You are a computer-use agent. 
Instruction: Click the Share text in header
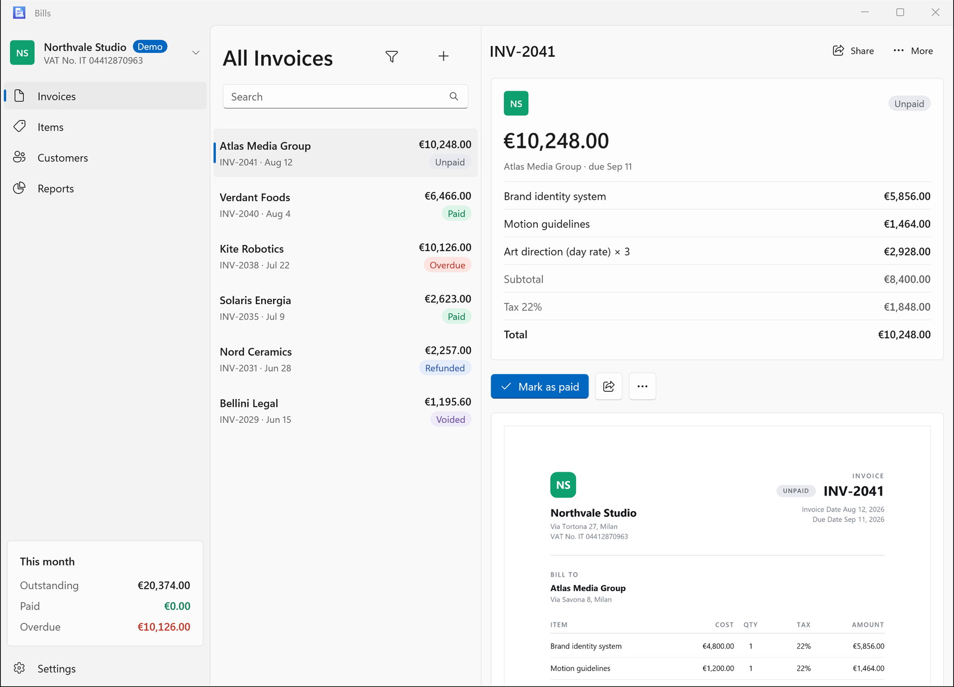pos(862,51)
